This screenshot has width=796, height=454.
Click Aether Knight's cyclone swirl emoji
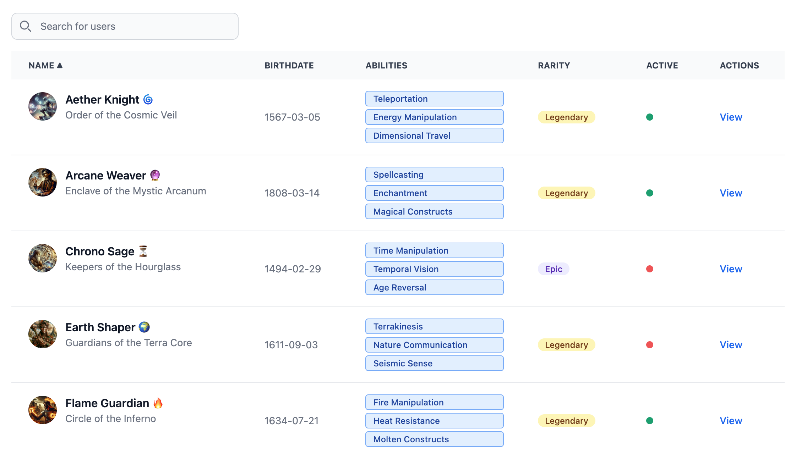coord(148,100)
